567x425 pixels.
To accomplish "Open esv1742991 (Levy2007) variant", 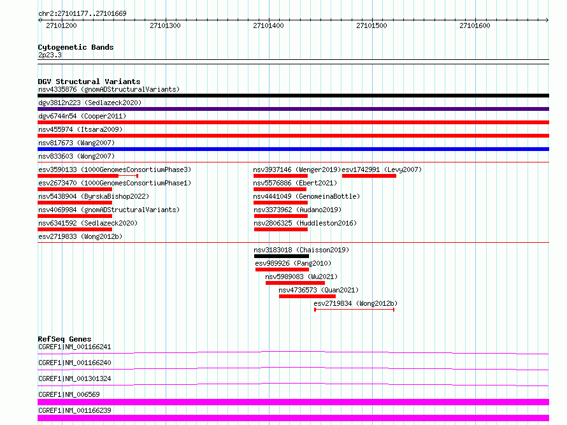I will [x=382, y=169].
